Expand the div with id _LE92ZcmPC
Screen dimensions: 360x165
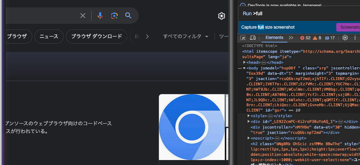[x=248, y=121]
